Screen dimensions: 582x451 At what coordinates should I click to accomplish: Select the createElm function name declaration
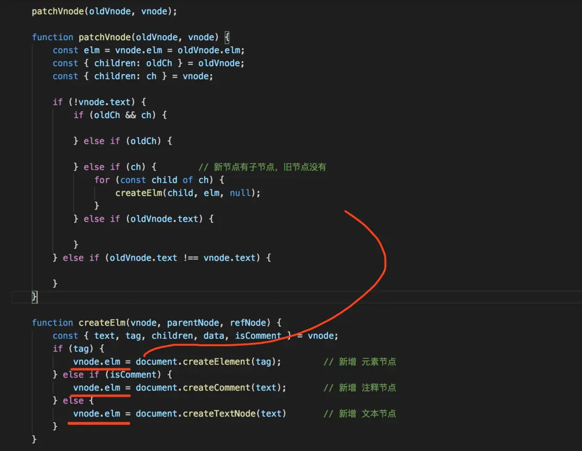102,322
